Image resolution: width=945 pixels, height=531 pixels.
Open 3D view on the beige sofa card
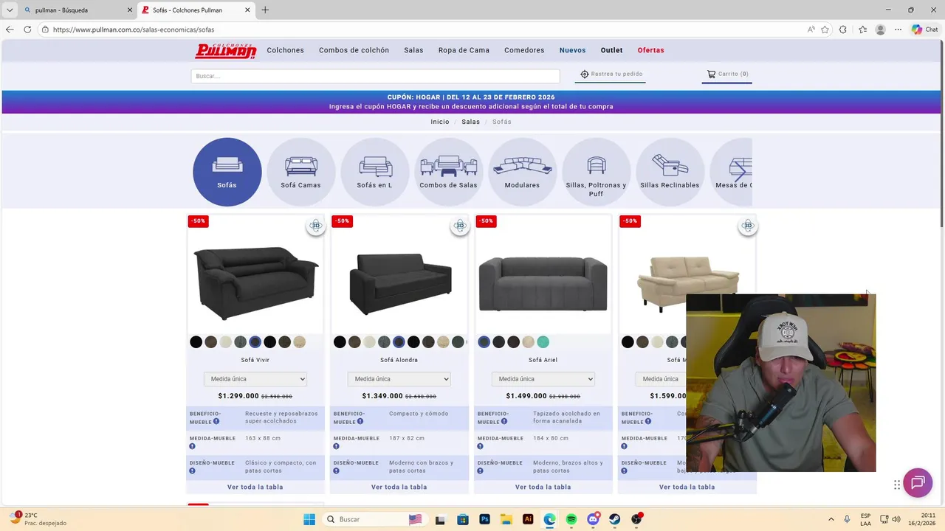point(748,226)
